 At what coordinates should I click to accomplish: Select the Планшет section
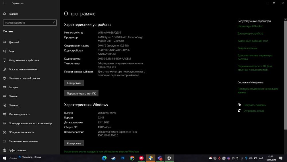(x=11, y=105)
